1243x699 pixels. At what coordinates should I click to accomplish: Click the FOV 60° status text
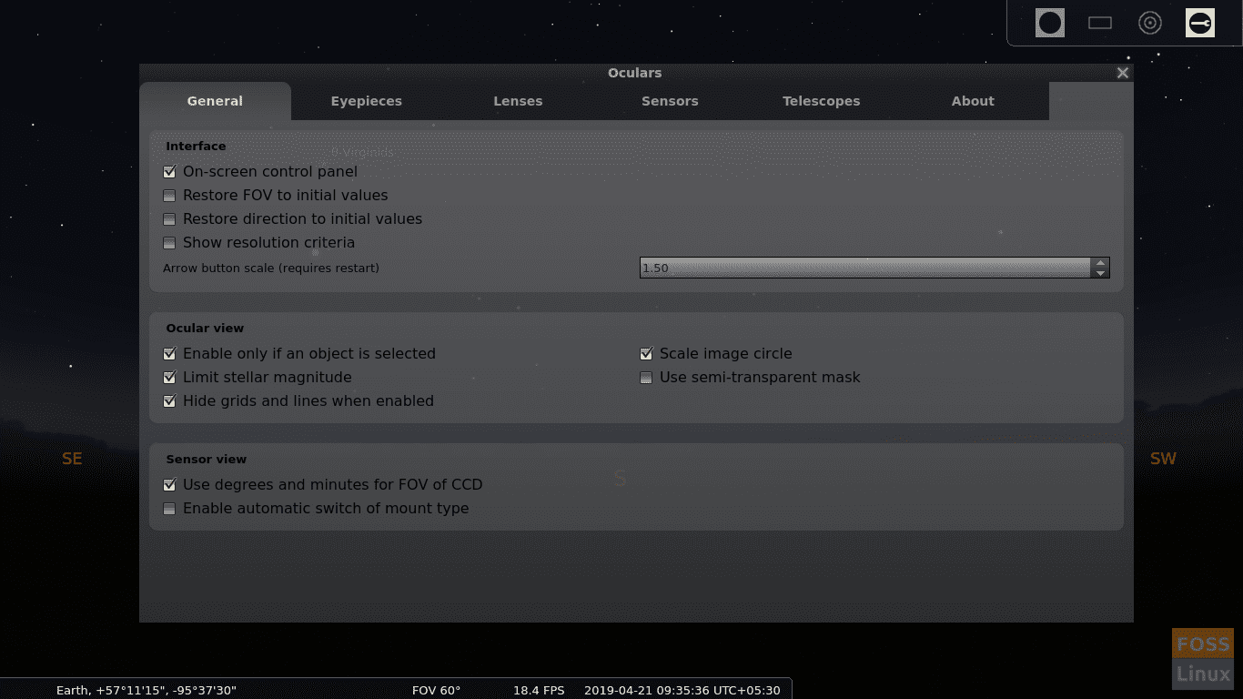click(x=437, y=690)
